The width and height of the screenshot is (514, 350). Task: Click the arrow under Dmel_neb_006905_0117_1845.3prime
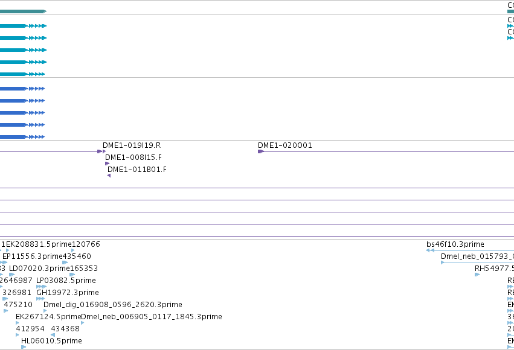click(83, 323)
